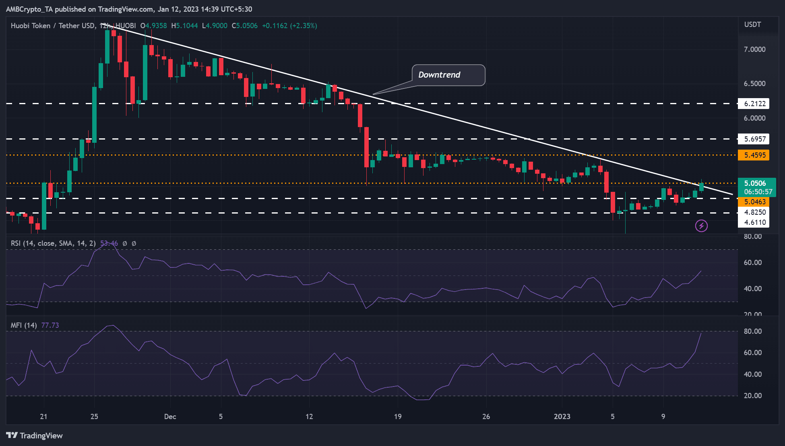785x446 pixels.
Task: Click the Dec label on the time axis
Action: point(170,417)
